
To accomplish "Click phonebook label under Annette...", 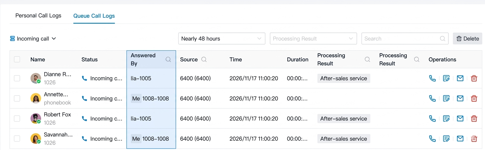I will [57, 103].
